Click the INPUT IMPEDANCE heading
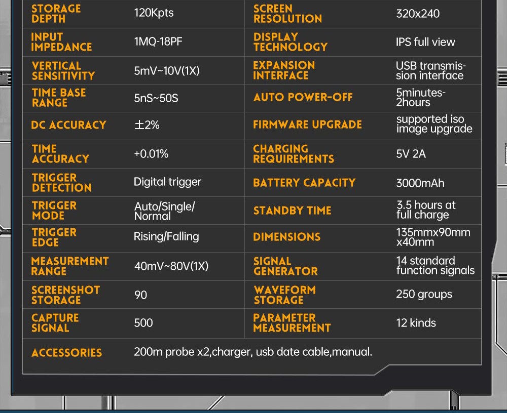 tap(61, 42)
